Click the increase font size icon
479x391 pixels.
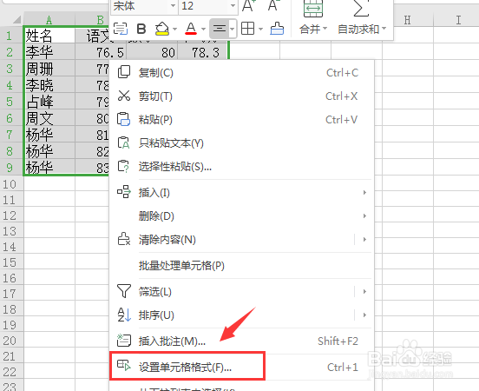point(249,5)
